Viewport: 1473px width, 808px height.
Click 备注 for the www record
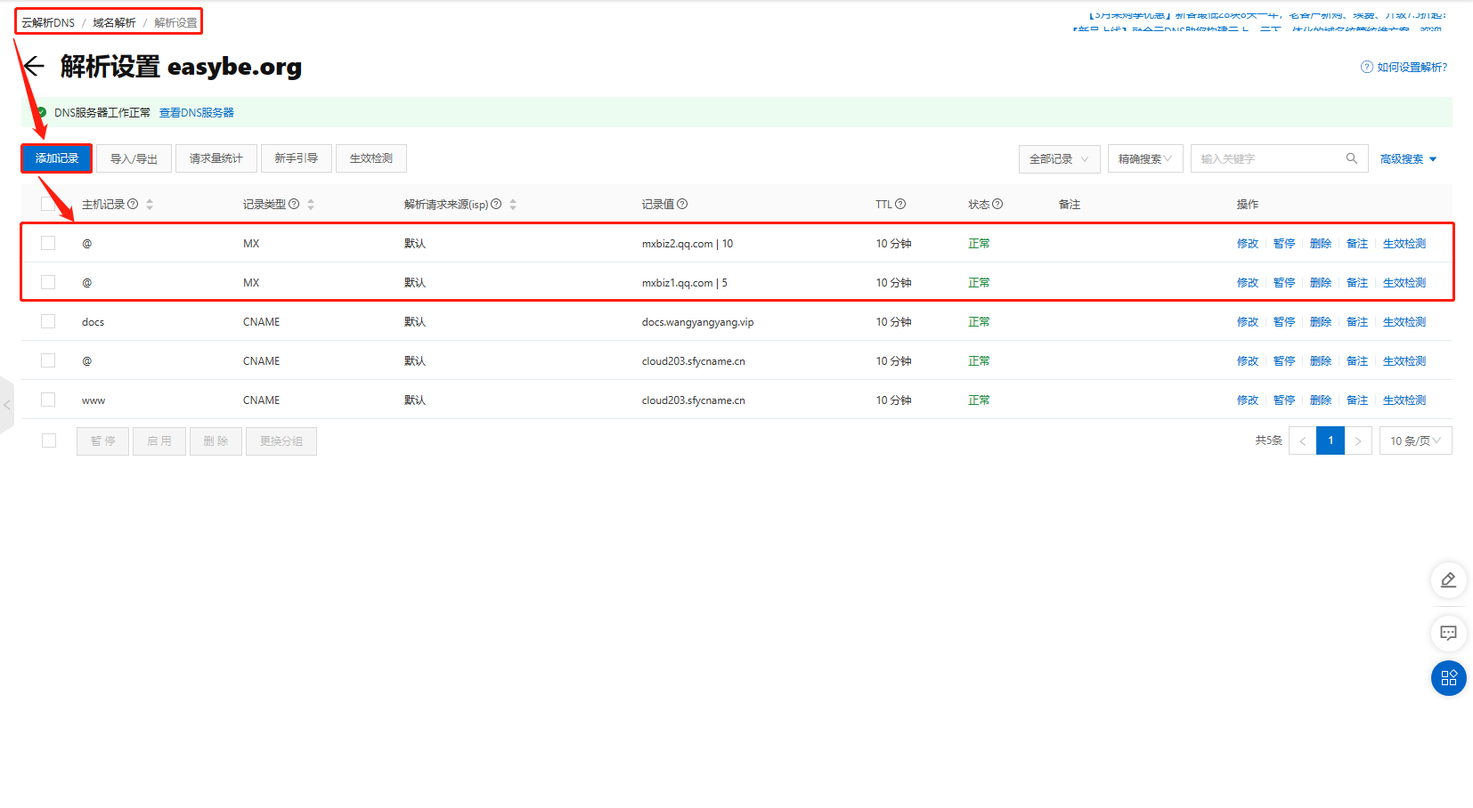[x=1356, y=400]
